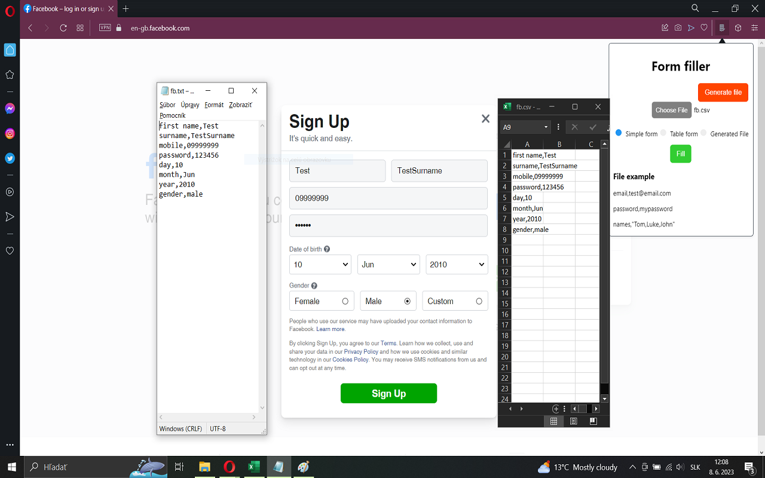The image size is (765, 478).
Task: Search open tabs with the magnifier icon
Action: (695, 8)
